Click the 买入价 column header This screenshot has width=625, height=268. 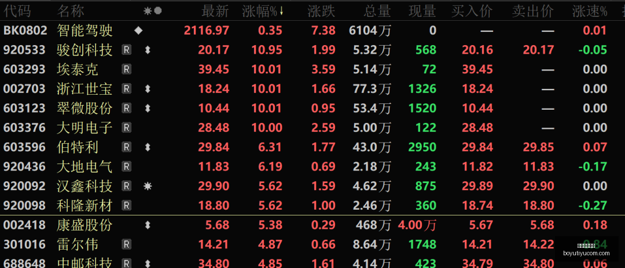click(472, 12)
